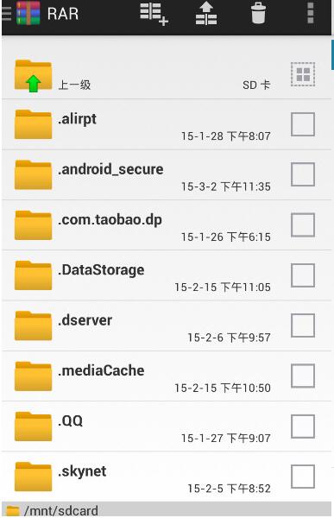The height and width of the screenshot is (518, 334).
Task: Tap the 上一级 parent folder text
Action: pos(74,85)
